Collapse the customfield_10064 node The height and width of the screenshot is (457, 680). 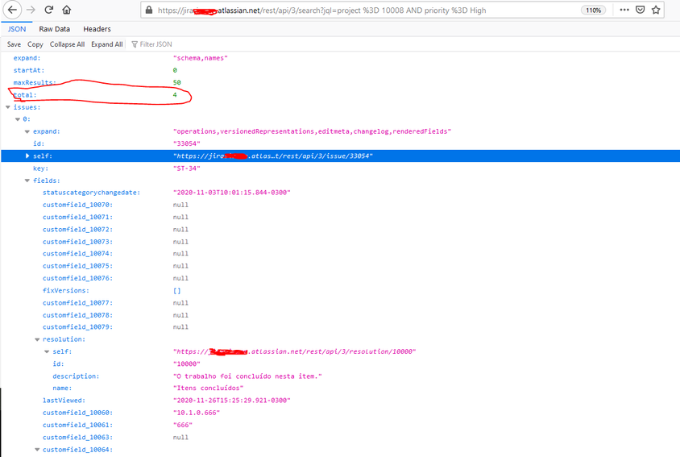tap(37, 450)
